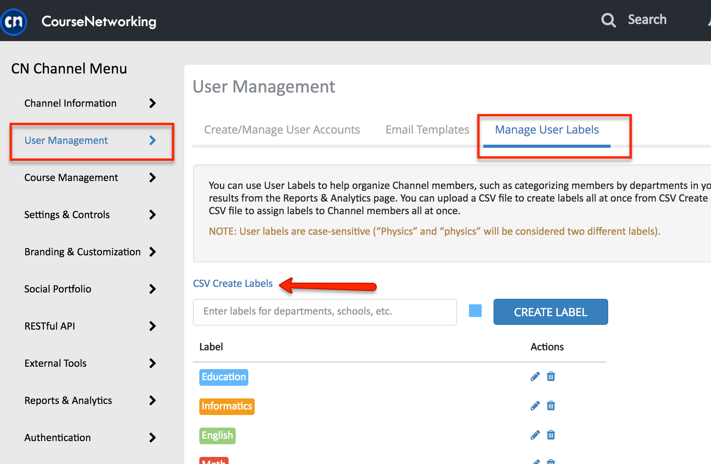Switch to the Email Templates tab

tap(427, 130)
